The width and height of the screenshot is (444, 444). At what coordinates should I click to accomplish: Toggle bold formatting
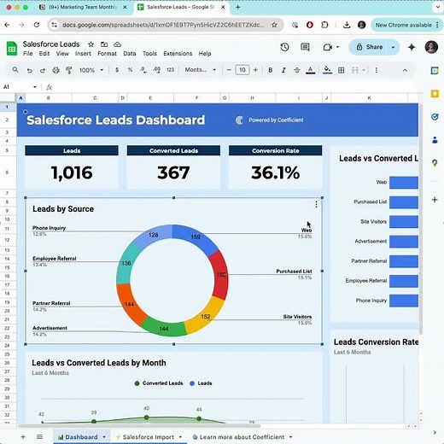coord(271,70)
